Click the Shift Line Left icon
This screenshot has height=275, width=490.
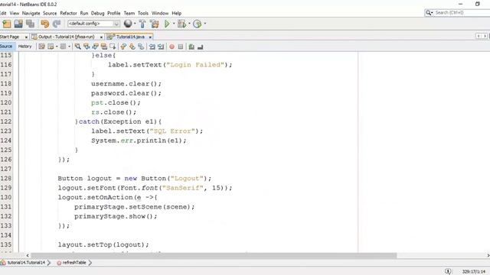click(x=152, y=47)
